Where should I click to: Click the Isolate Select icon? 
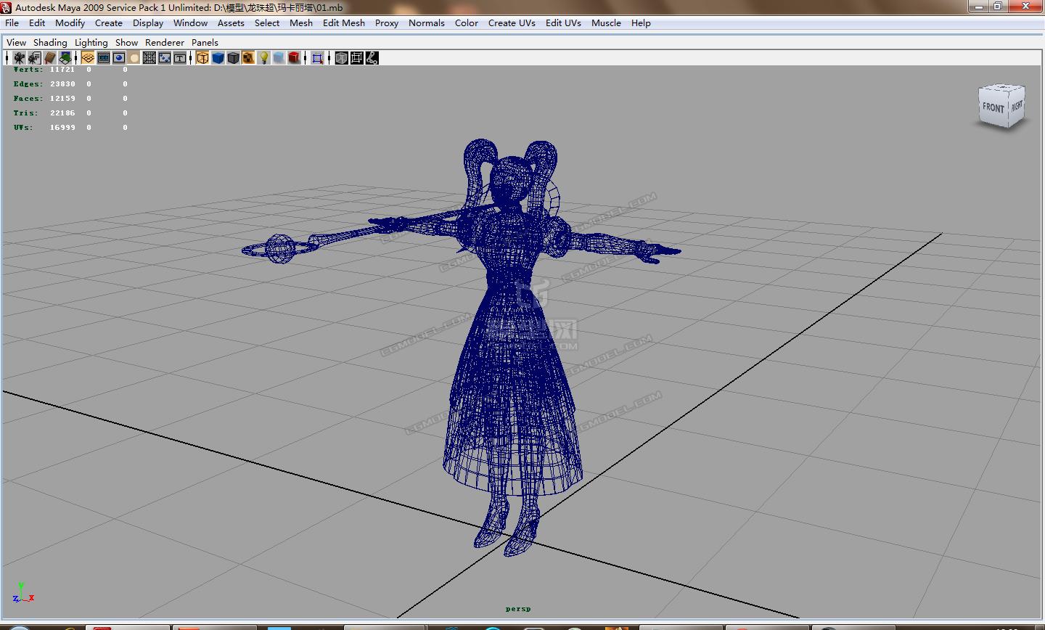[317, 58]
